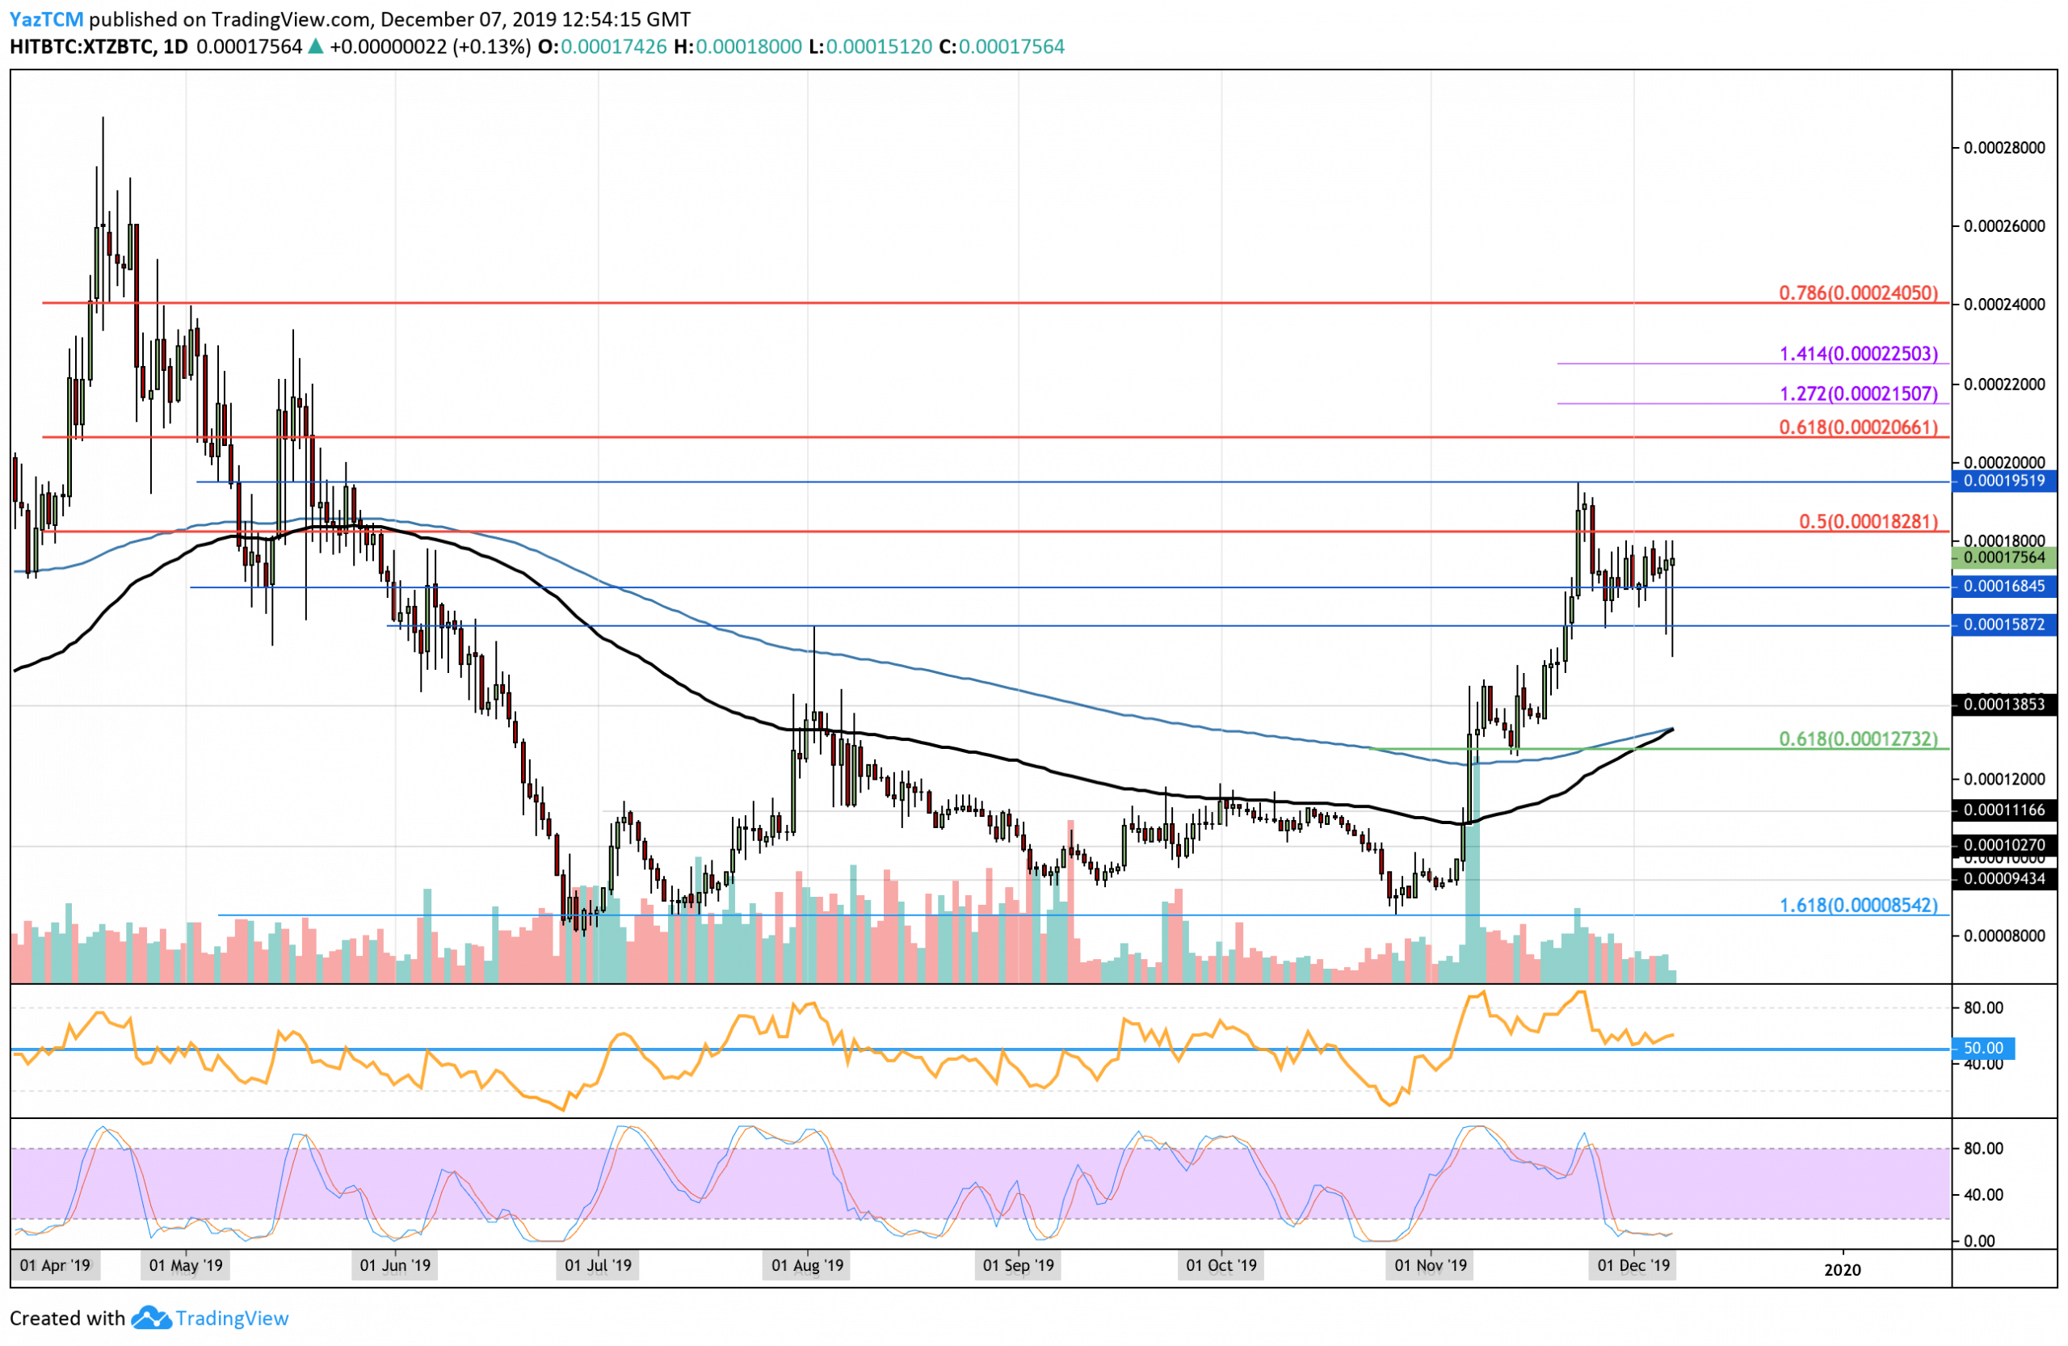2068x1346 pixels.
Task: Click the TradingView logo icon at bottom
Action: (151, 1319)
